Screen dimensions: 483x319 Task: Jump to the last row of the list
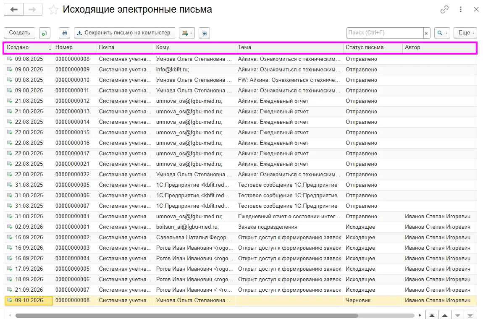pyautogui.click(x=470, y=315)
